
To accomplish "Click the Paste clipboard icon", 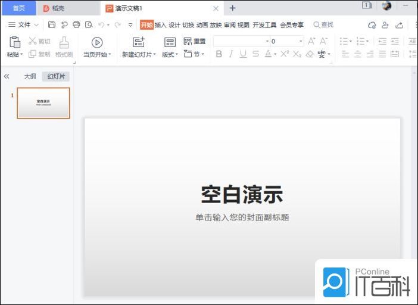I will point(15,42).
